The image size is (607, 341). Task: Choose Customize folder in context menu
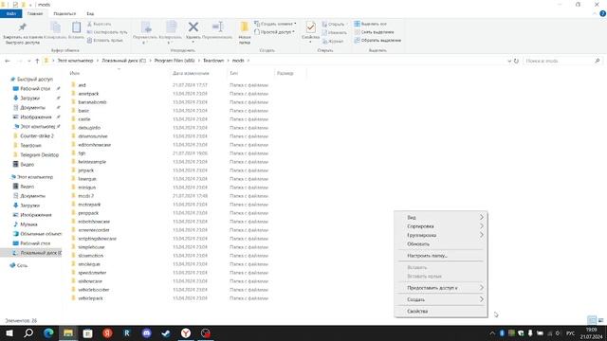pyautogui.click(x=441, y=256)
